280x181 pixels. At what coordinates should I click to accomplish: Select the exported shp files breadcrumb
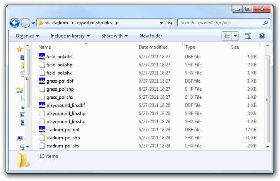pos(95,23)
